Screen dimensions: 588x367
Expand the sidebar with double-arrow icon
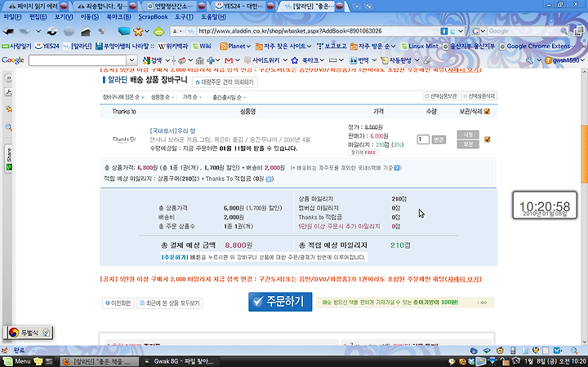(8, 78)
